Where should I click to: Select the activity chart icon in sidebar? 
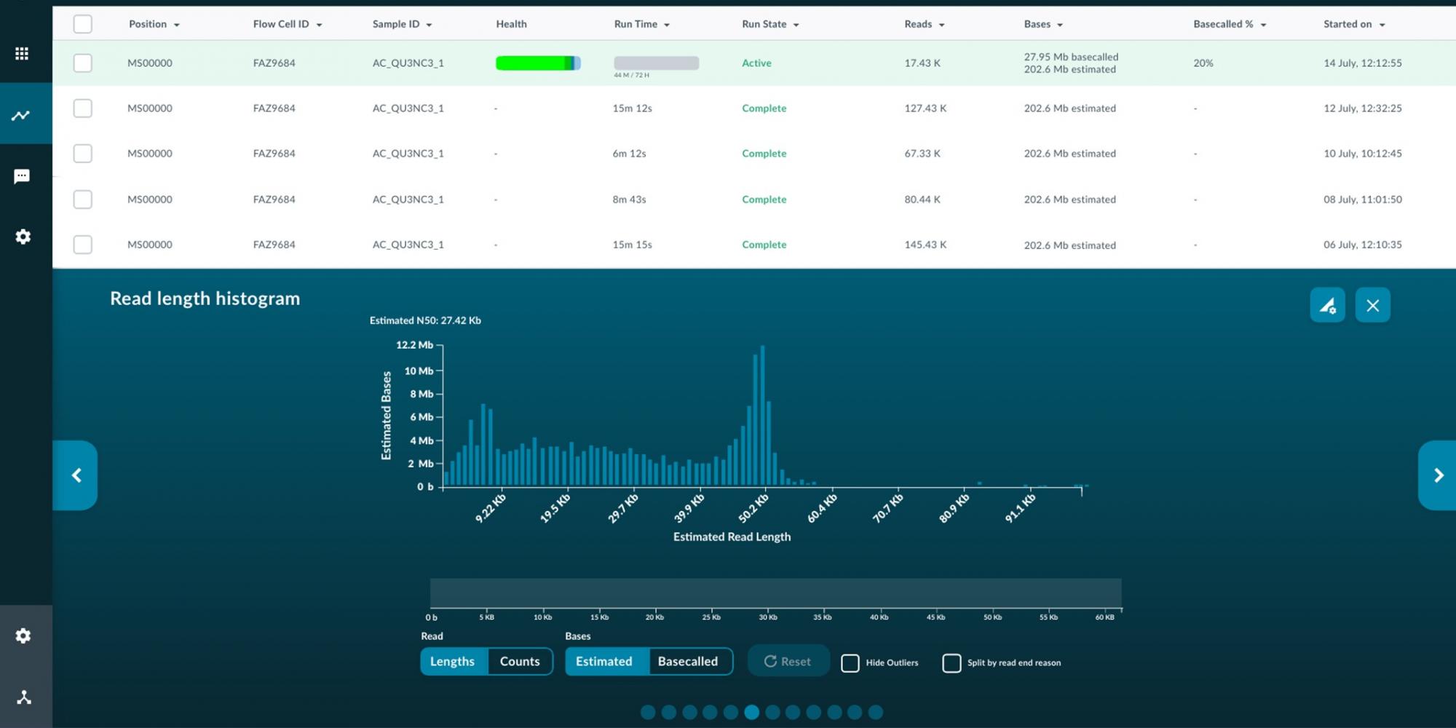(20, 114)
